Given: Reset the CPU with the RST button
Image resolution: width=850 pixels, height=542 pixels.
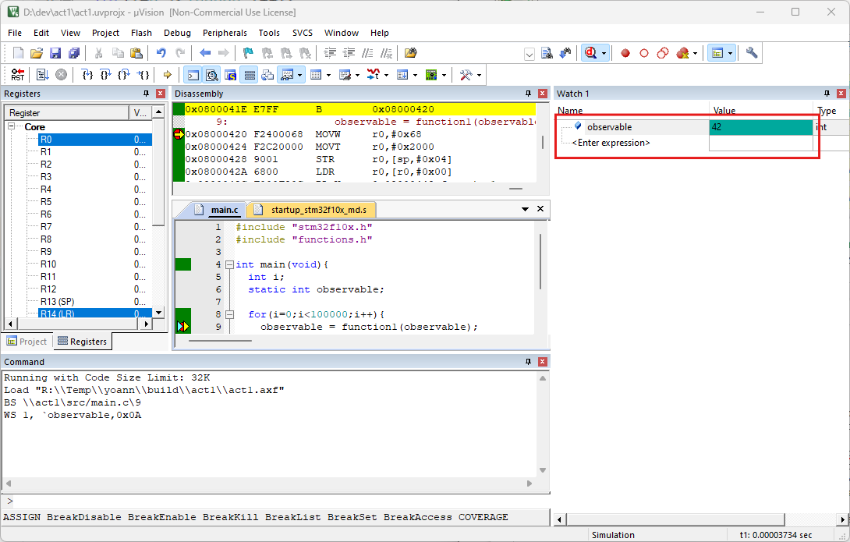Looking at the screenshot, I should [17, 75].
